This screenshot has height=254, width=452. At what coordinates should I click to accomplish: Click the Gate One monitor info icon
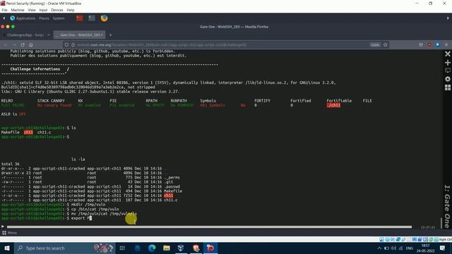click(x=447, y=71)
